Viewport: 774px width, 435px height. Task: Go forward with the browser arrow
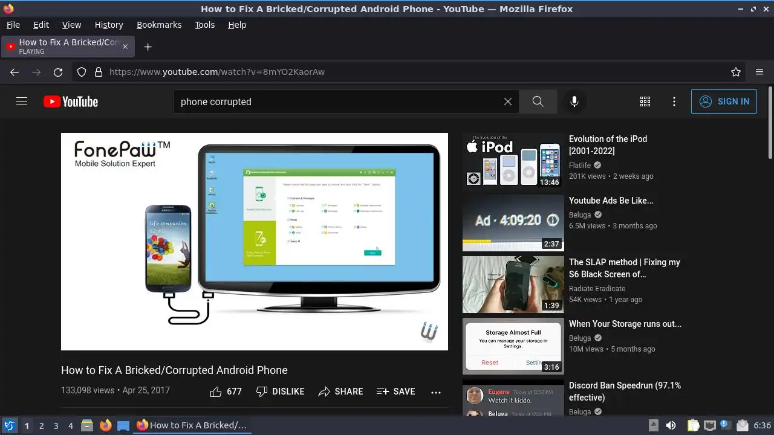[x=36, y=72]
